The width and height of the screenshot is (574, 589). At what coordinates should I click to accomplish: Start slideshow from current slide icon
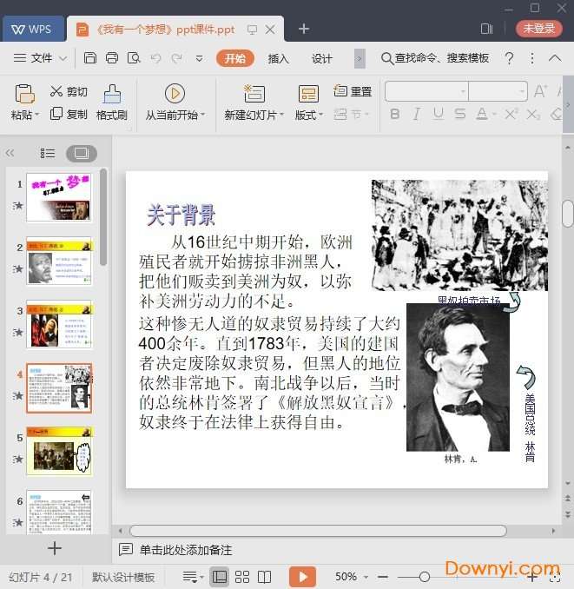pyautogui.click(x=175, y=94)
